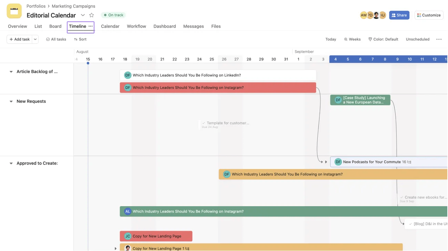This screenshot has height=251, width=448.
Task: Open the Workflow tab
Action: click(136, 26)
